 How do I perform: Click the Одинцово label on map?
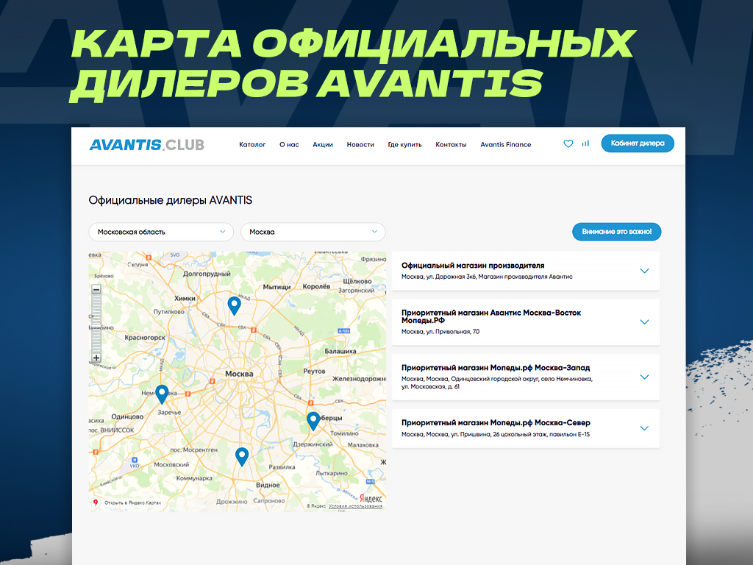tap(127, 416)
